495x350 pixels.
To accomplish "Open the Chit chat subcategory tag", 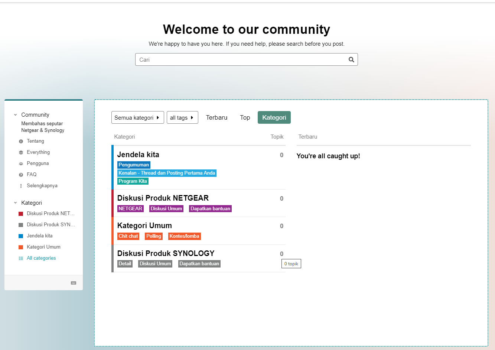I will click(128, 236).
